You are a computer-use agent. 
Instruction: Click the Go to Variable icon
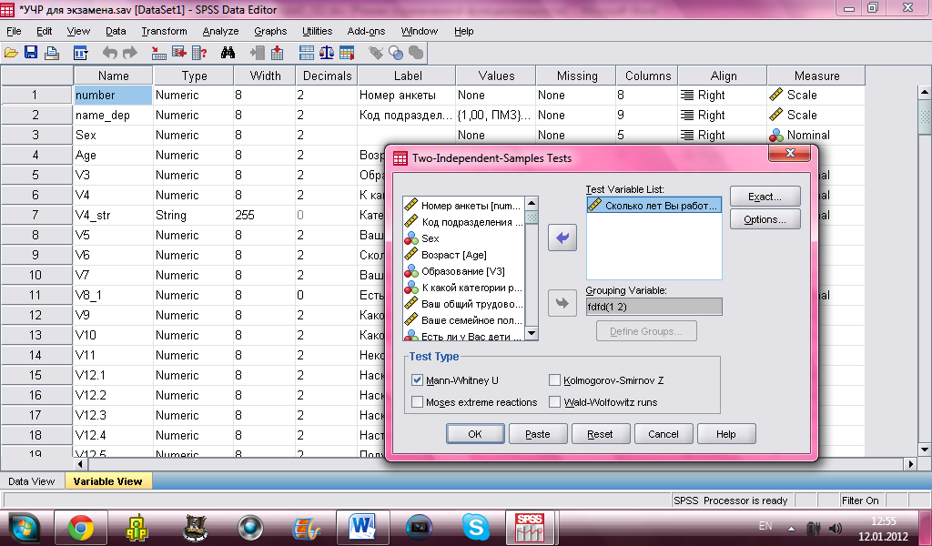pyautogui.click(x=179, y=53)
